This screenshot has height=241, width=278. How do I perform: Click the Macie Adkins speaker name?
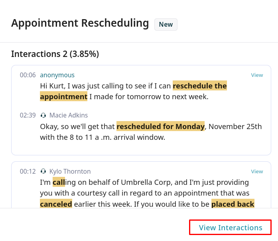(69, 115)
